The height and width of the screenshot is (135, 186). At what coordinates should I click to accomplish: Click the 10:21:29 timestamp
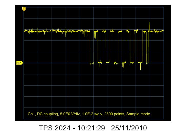91,128
